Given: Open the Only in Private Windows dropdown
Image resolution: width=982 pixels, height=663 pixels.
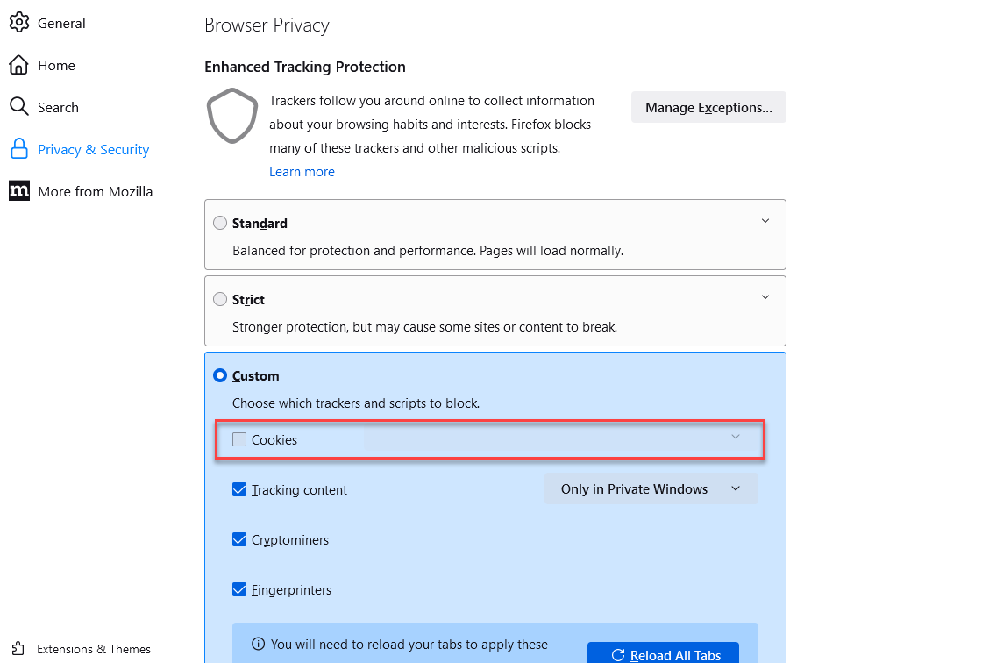Looking at the screenshot, I should click(651, 488).
